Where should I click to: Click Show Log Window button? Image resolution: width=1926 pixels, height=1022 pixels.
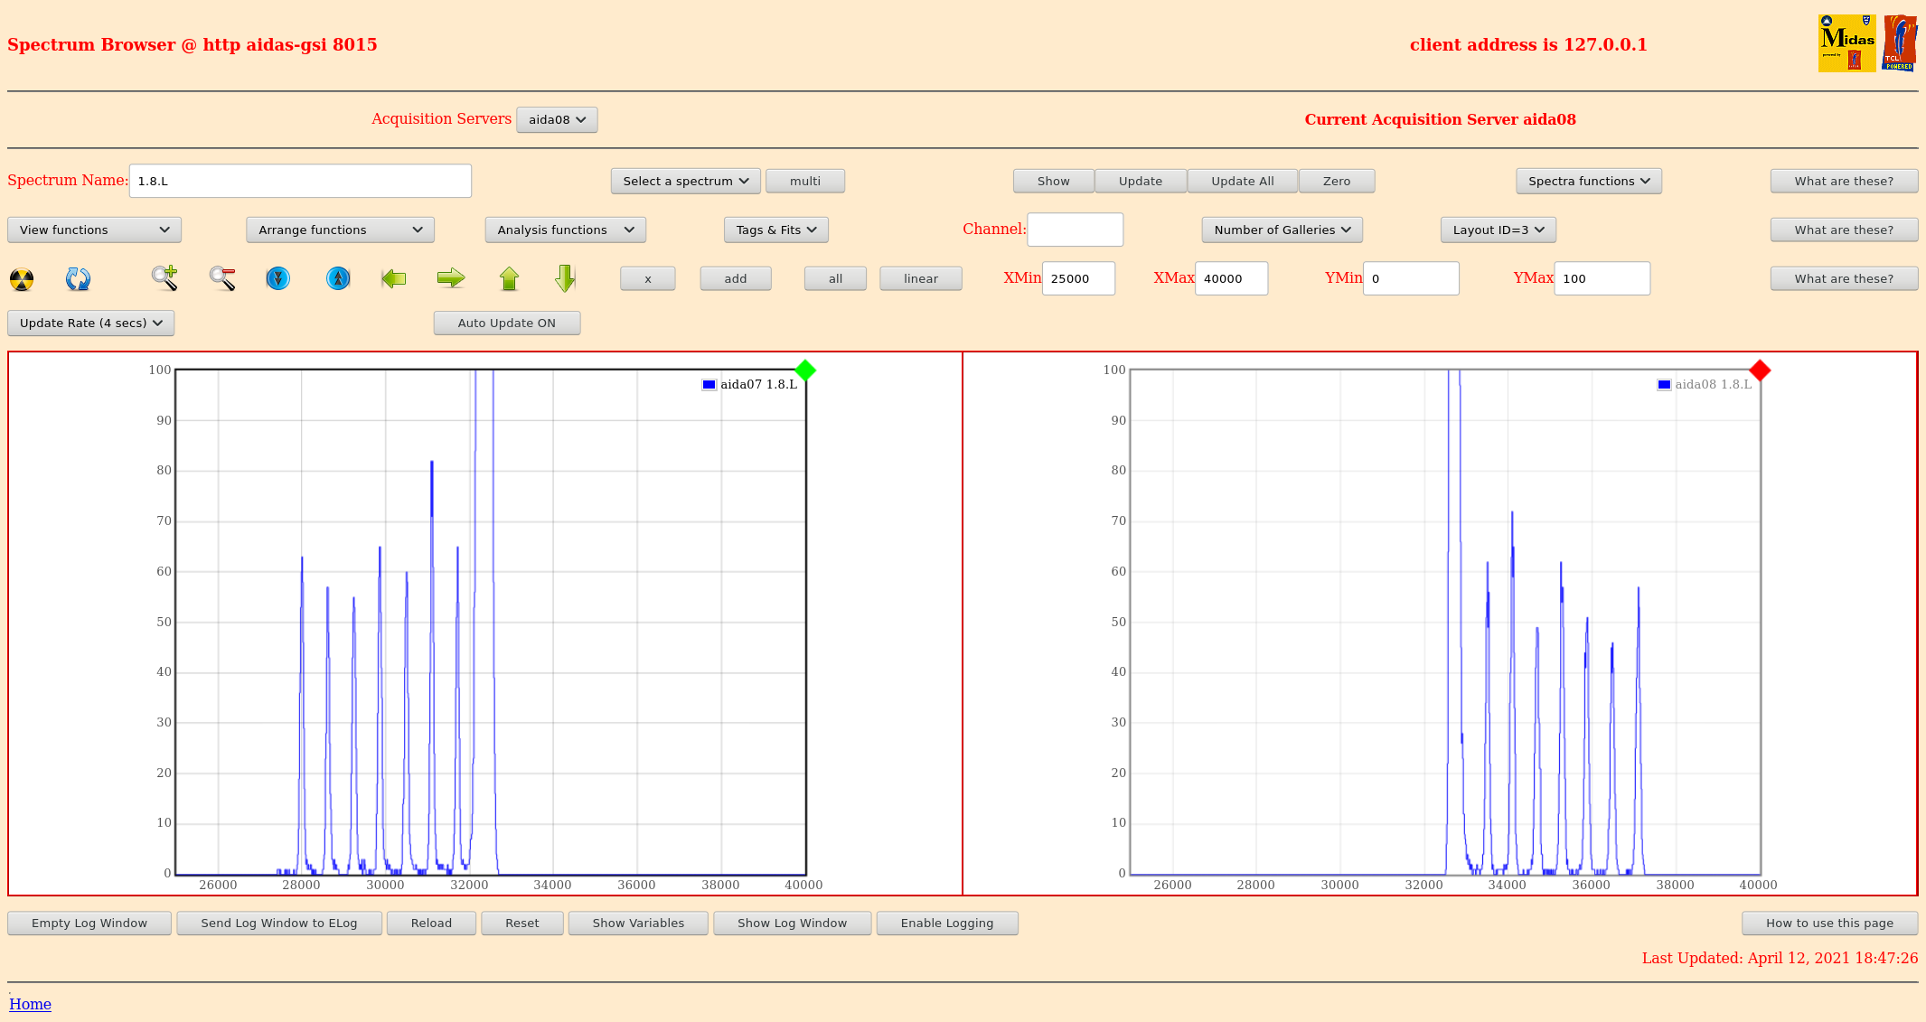coord(793,924)
